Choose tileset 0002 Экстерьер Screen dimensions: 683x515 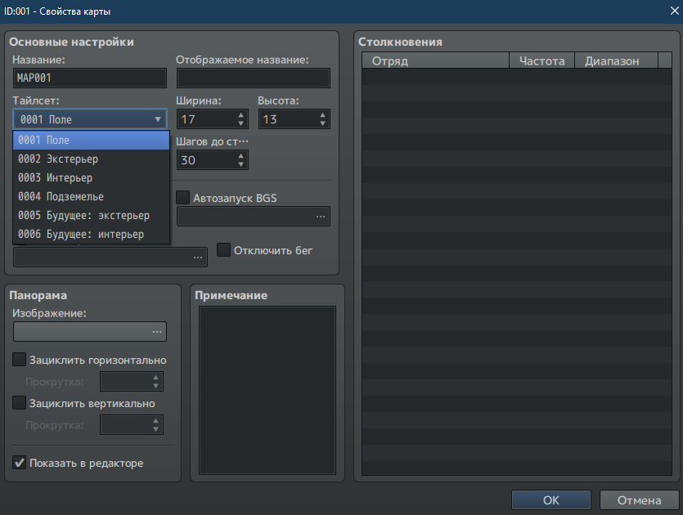(91, 159)
